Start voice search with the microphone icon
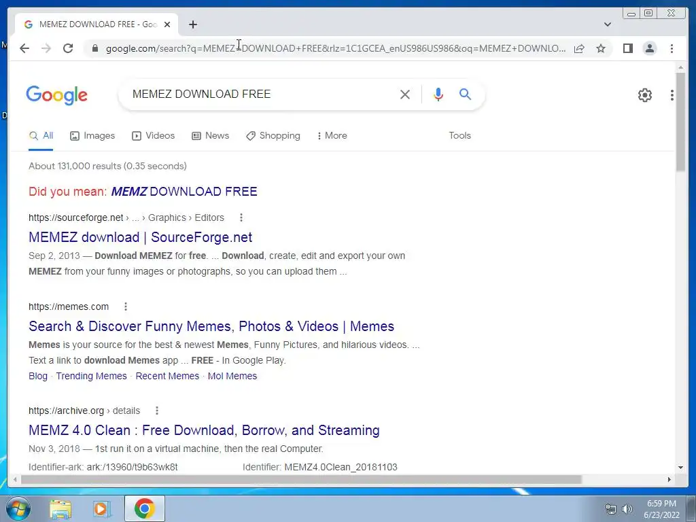This screenshot has width=696, height=522. coord(438,94)
